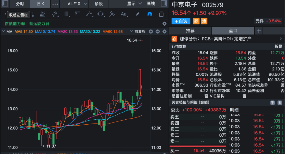Click the stock code 002579
The image size is (285, 154).
pos(213,5)
